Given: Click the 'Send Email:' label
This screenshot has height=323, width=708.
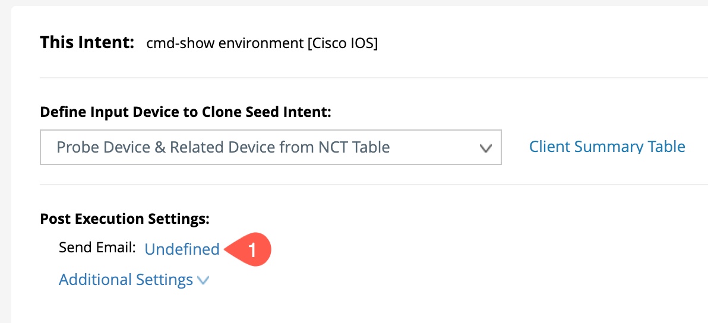Looking at the screenshot, I should (x=97, y=248).
